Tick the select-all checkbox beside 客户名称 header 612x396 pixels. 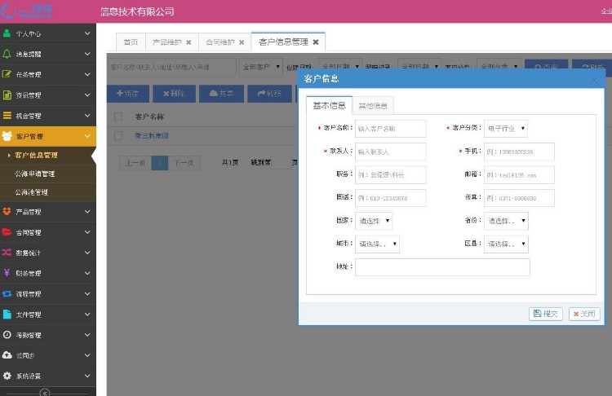pos(118,117)
